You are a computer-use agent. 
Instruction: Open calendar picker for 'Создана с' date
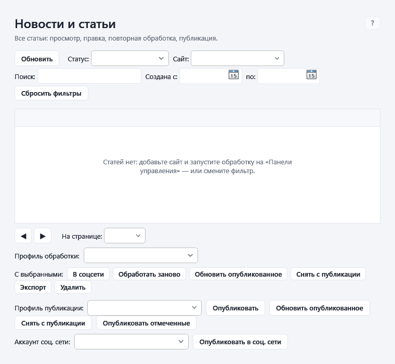click(233, 74)
